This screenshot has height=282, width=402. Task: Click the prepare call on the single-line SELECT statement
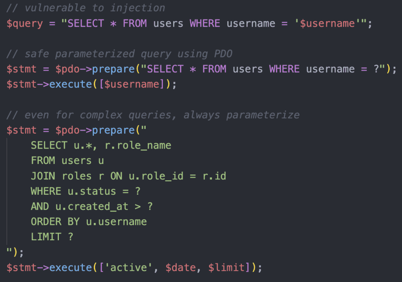[113, 69]
